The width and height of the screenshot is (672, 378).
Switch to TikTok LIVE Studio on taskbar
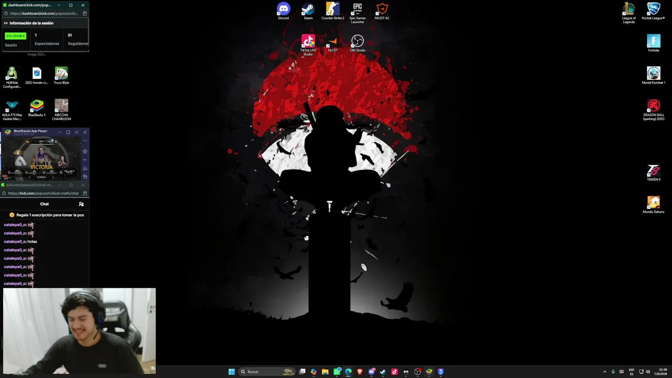pyautogui.click(x=394, y=372)
